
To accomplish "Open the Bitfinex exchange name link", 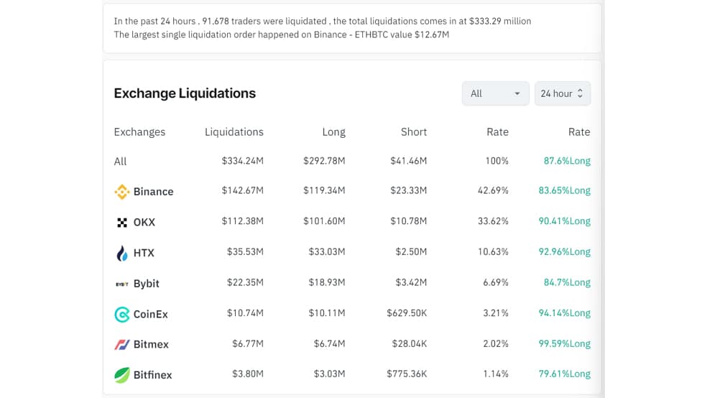I will (153, 375).
